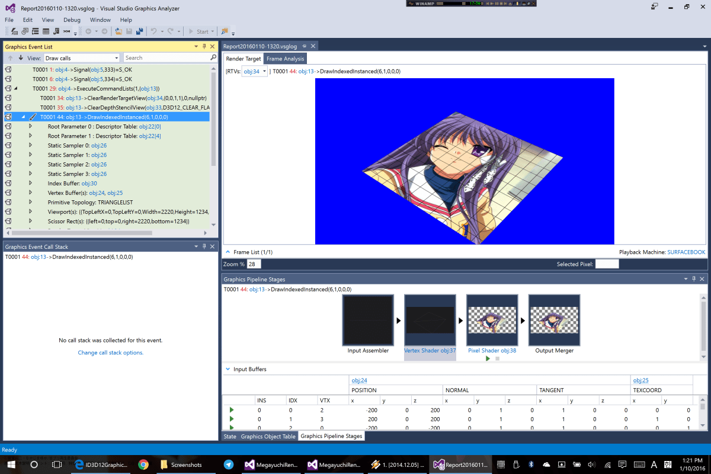Click the SURFACEBOOK playback machine link
The width and height of the screenshot is (711, 474).
[686, 252]
